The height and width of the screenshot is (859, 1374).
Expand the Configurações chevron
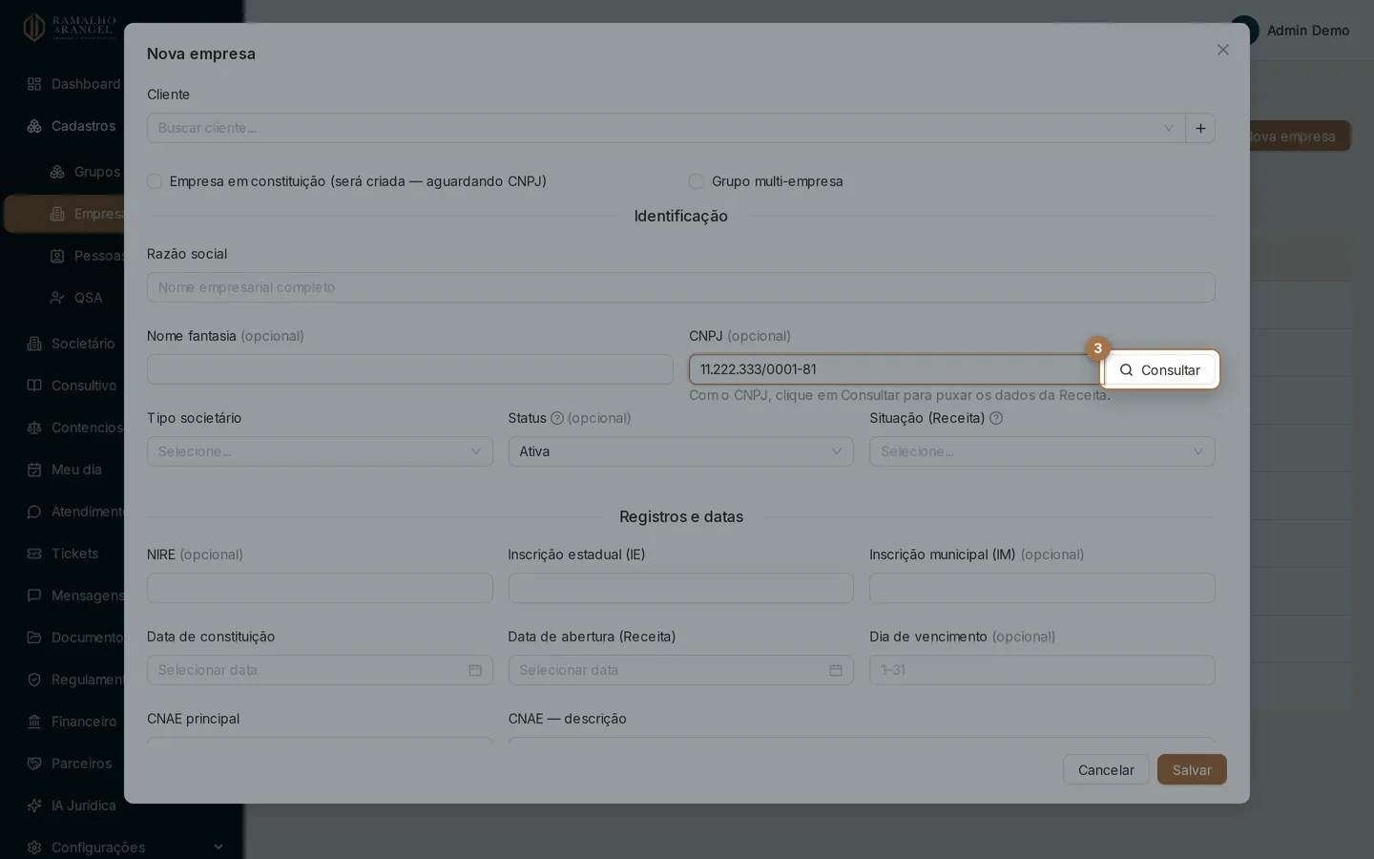219,848
